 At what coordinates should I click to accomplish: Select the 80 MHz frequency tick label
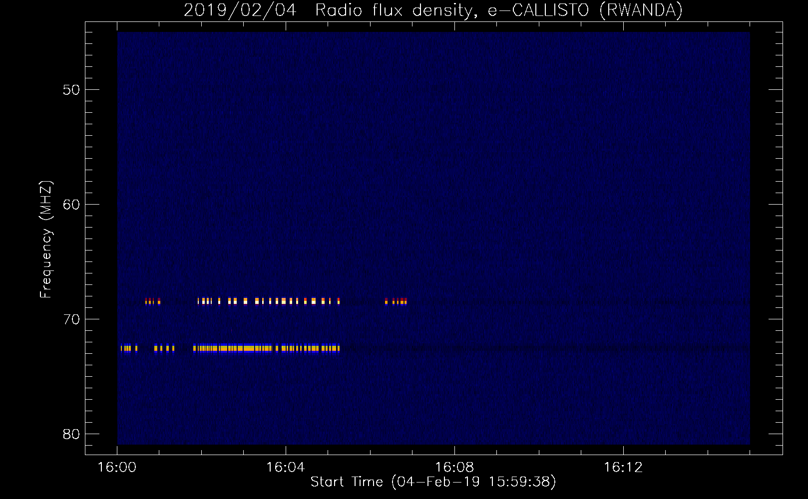tap(71, 434)
